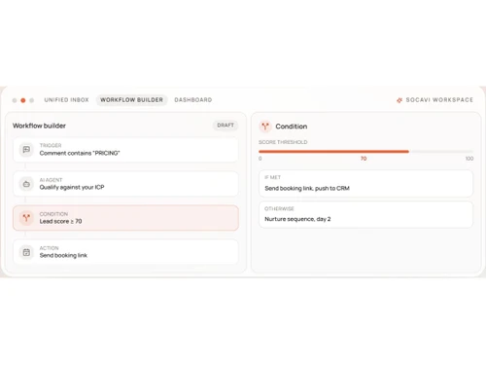Click the Condition branch icon in workflow list
Image resolution: width=486 pixels, height=365 pixels.
point(26,218)
